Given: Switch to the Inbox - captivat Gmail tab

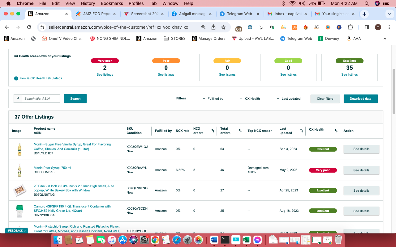Looking at the screenshot, I should coord(287,14).
